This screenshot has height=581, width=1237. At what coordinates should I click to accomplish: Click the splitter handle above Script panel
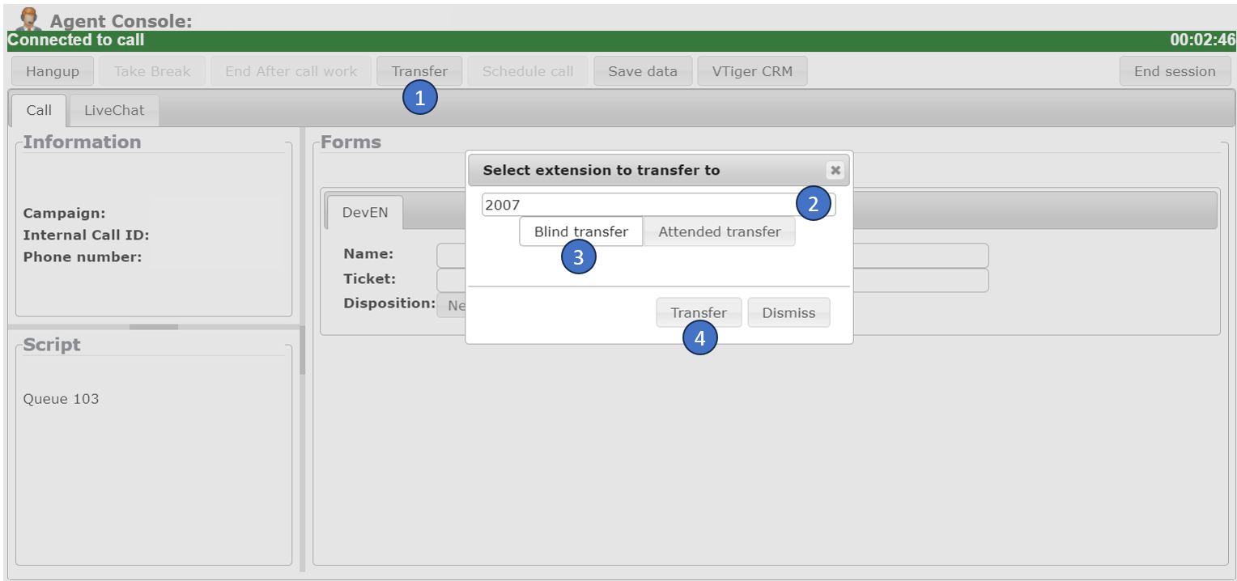coord(154,327)
